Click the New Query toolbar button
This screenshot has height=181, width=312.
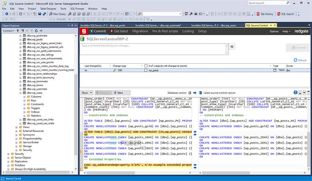[57, 14]
